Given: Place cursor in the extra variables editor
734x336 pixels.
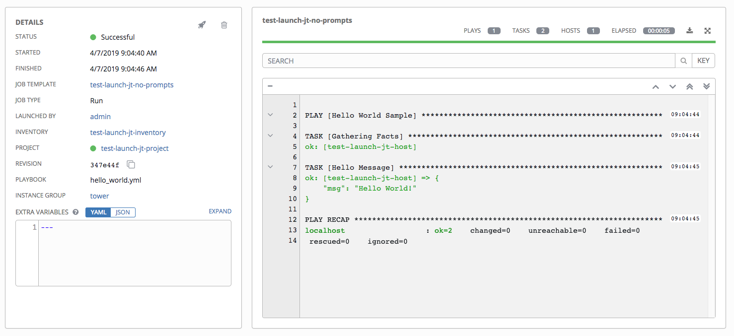Looking at the screenshot, I should [x=135, y=253].
